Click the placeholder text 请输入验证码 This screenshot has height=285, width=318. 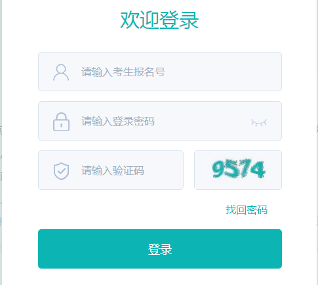pos(113,171)
